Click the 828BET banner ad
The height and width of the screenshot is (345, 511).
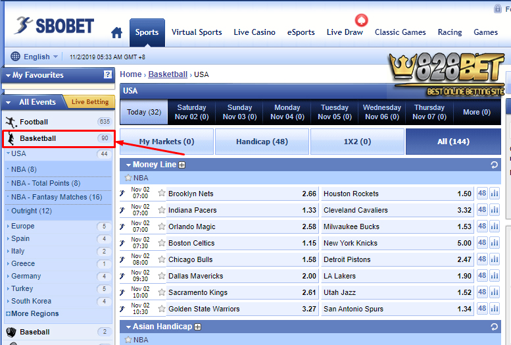click(447, 75)
